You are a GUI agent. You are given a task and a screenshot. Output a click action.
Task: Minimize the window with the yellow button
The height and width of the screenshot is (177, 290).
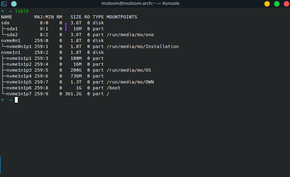pos(267,4)
